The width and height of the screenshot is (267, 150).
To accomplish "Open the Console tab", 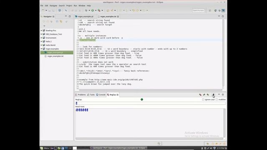I will click(x=101, y=95).
